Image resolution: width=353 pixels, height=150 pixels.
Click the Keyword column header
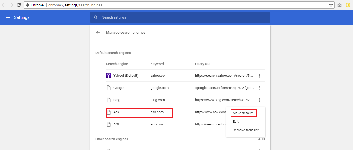point(157,64)
